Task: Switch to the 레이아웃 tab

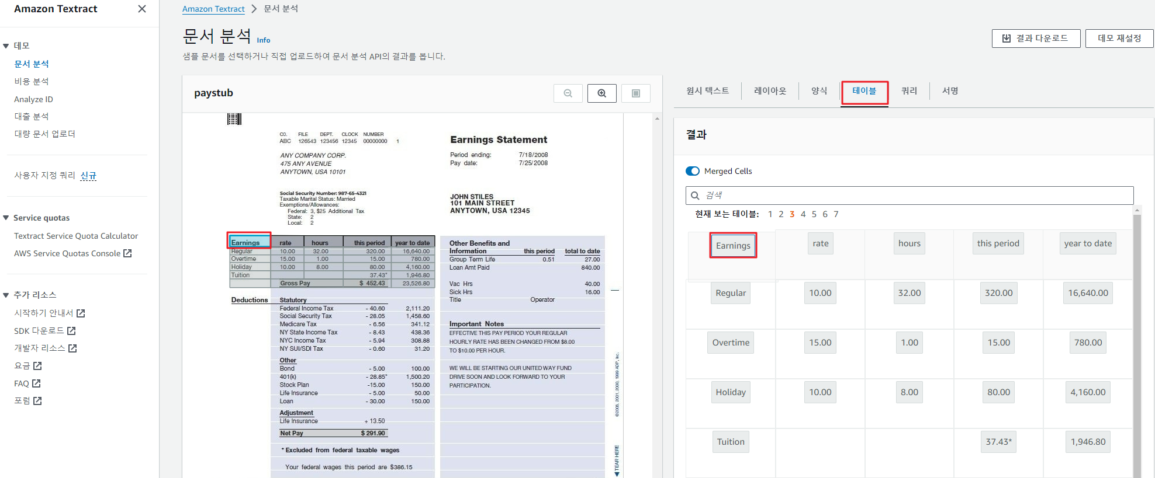Action: click(x=770, y=90)
